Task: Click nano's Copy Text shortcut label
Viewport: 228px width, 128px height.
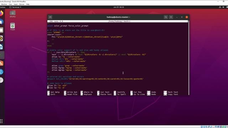Action: (173, 94)
